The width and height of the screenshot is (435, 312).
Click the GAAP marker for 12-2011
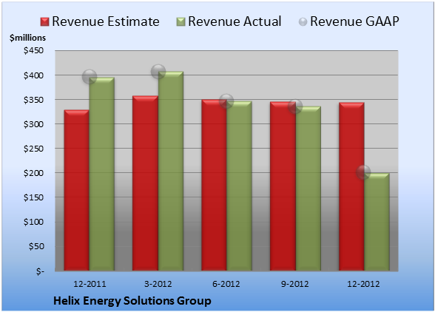(90, 77)
